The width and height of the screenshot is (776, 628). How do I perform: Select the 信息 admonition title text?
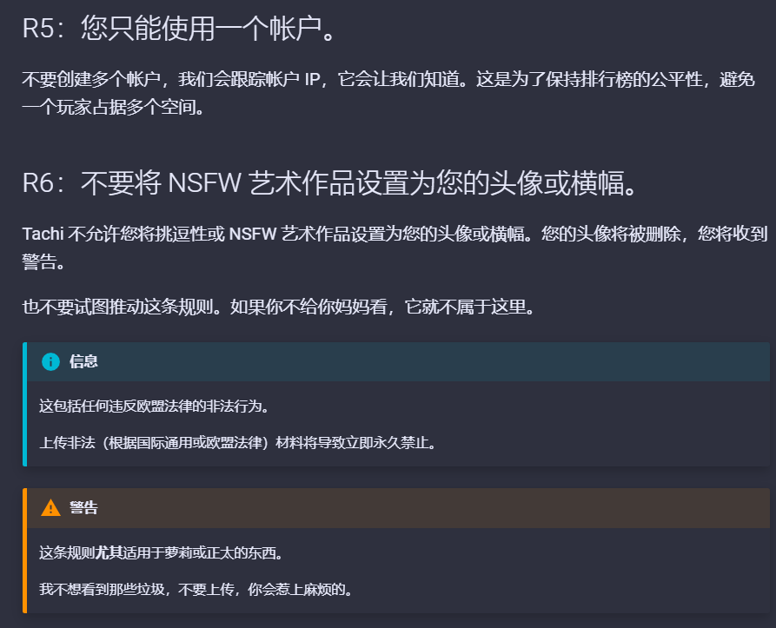[83, 361]
